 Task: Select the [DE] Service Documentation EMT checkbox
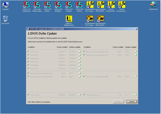29,73
